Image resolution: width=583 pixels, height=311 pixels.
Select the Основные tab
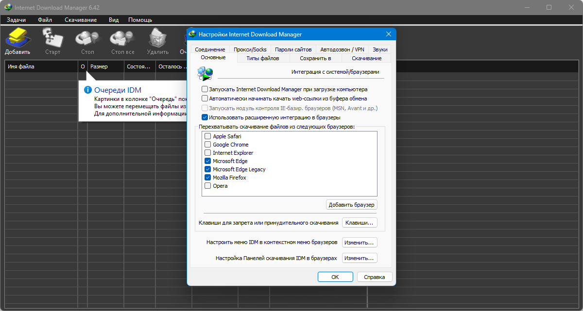click(x=213, y=58)
